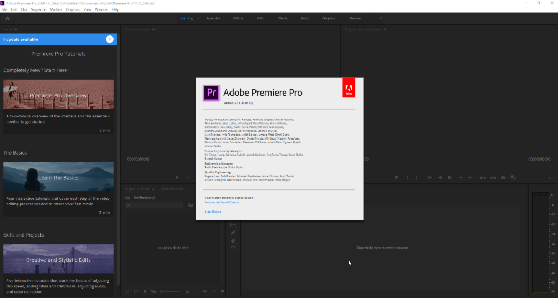Open Learning workspace menu icon
Viewport: 558px width, 298px height.
click(198, 18)
